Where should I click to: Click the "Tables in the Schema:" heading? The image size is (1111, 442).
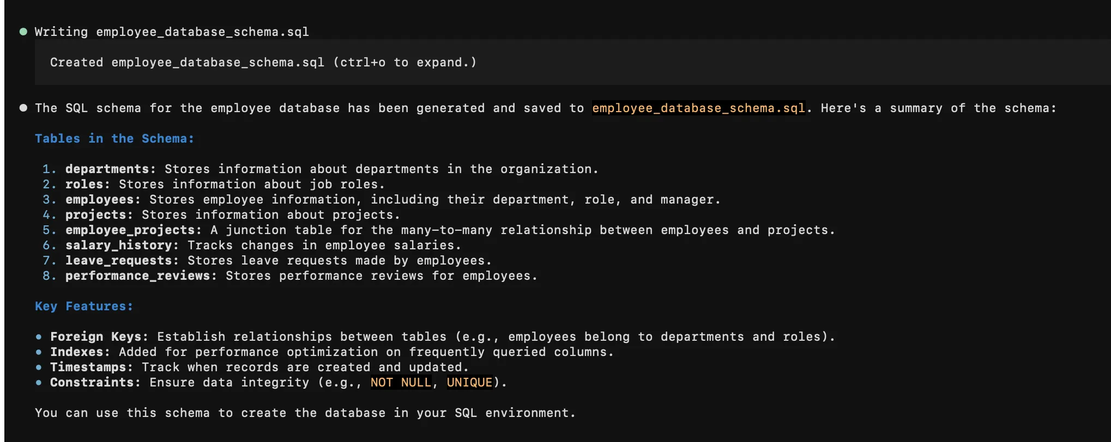point(114,138)
